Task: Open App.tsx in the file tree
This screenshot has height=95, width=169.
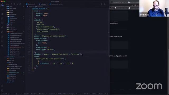Action: tap(11, 63)
